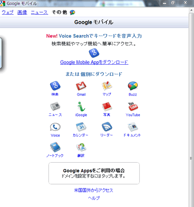Click Google Mobile Appをダウンロード link
Image resolution: width=194 pixels, height=207 pixels.
tap(94, 62)
